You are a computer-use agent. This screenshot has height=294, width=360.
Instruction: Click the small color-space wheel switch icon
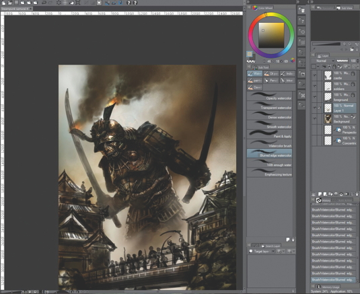click(x=292, y=61)
